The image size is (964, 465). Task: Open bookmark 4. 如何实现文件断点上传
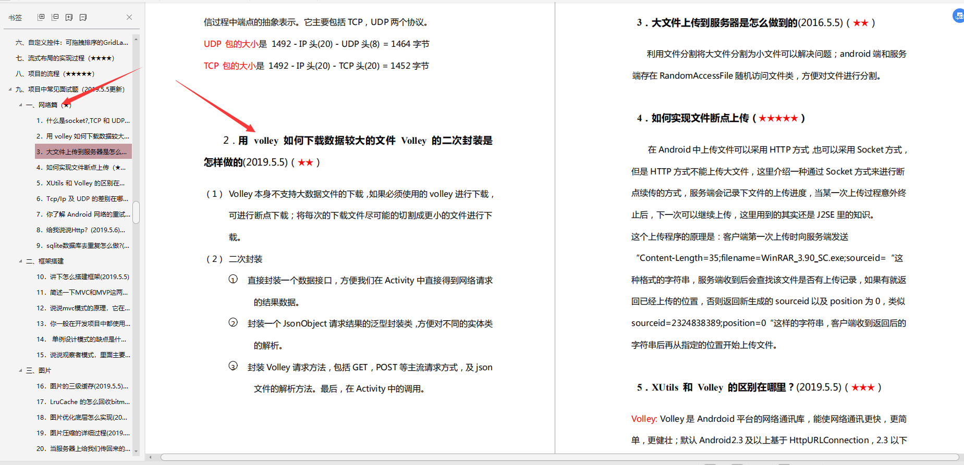81,167
